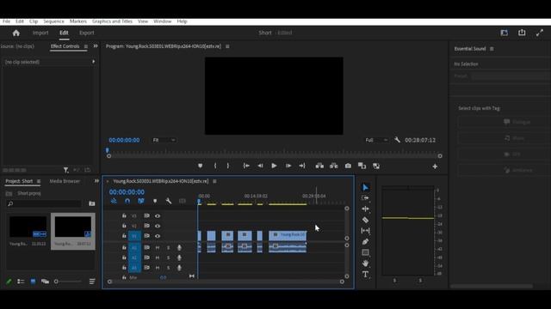Mark Out point in Program monitor

[x=228, y=166]
